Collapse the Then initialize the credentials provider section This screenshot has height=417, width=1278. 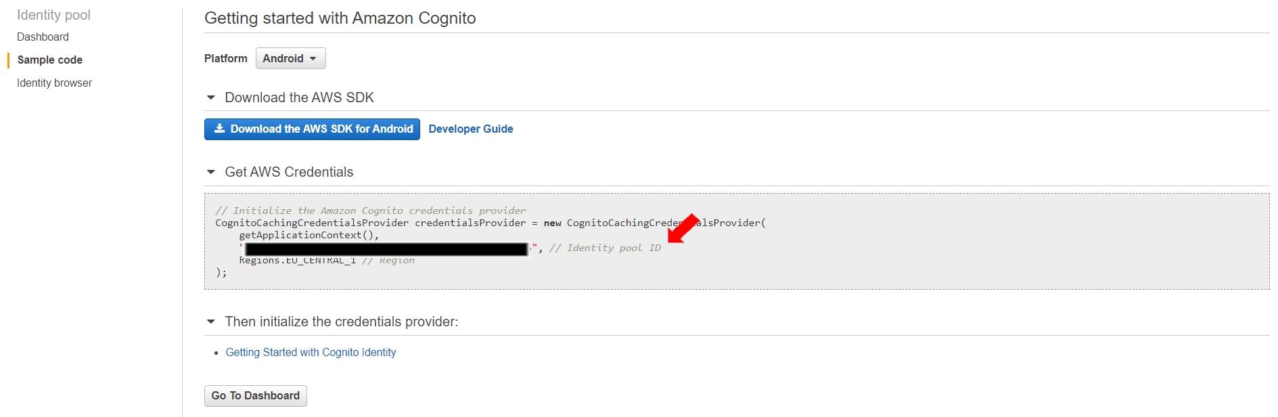(x=211, y=322)
